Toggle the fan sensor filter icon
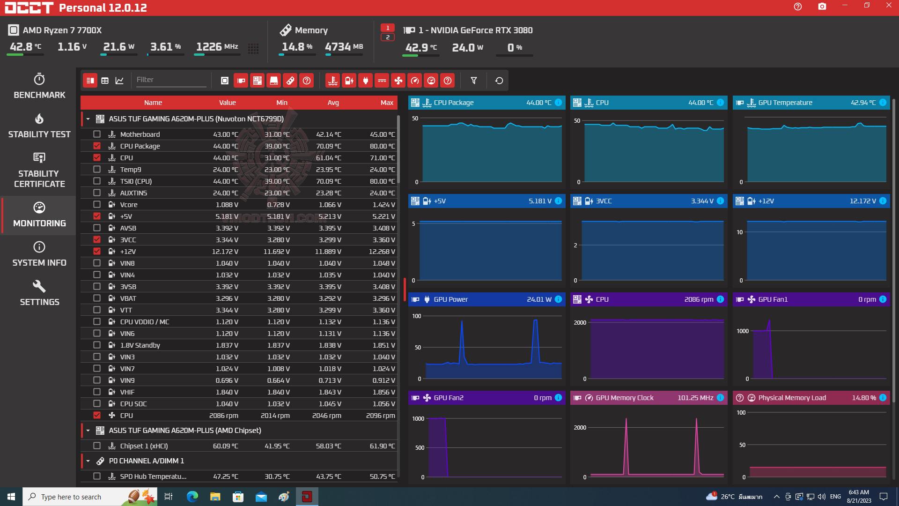Image resolution: width=899 pixels, height=506 pixels. pyautogui.click(x=398, y=81)
